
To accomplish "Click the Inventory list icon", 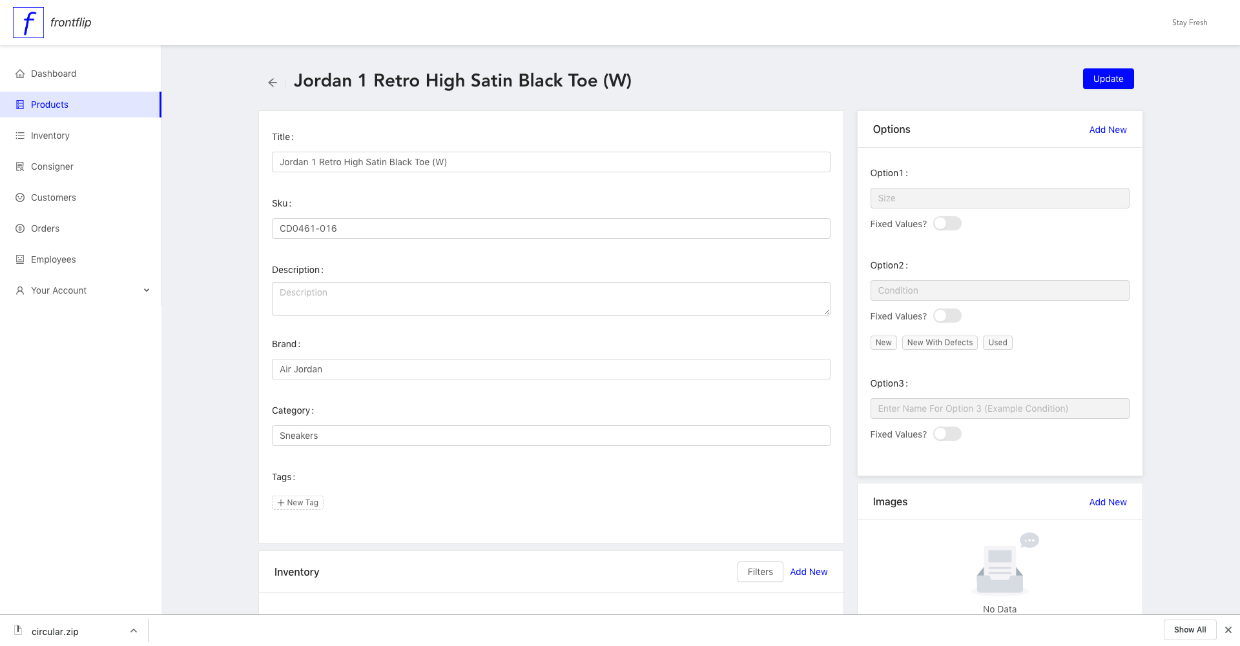I will tap(20, 136).
